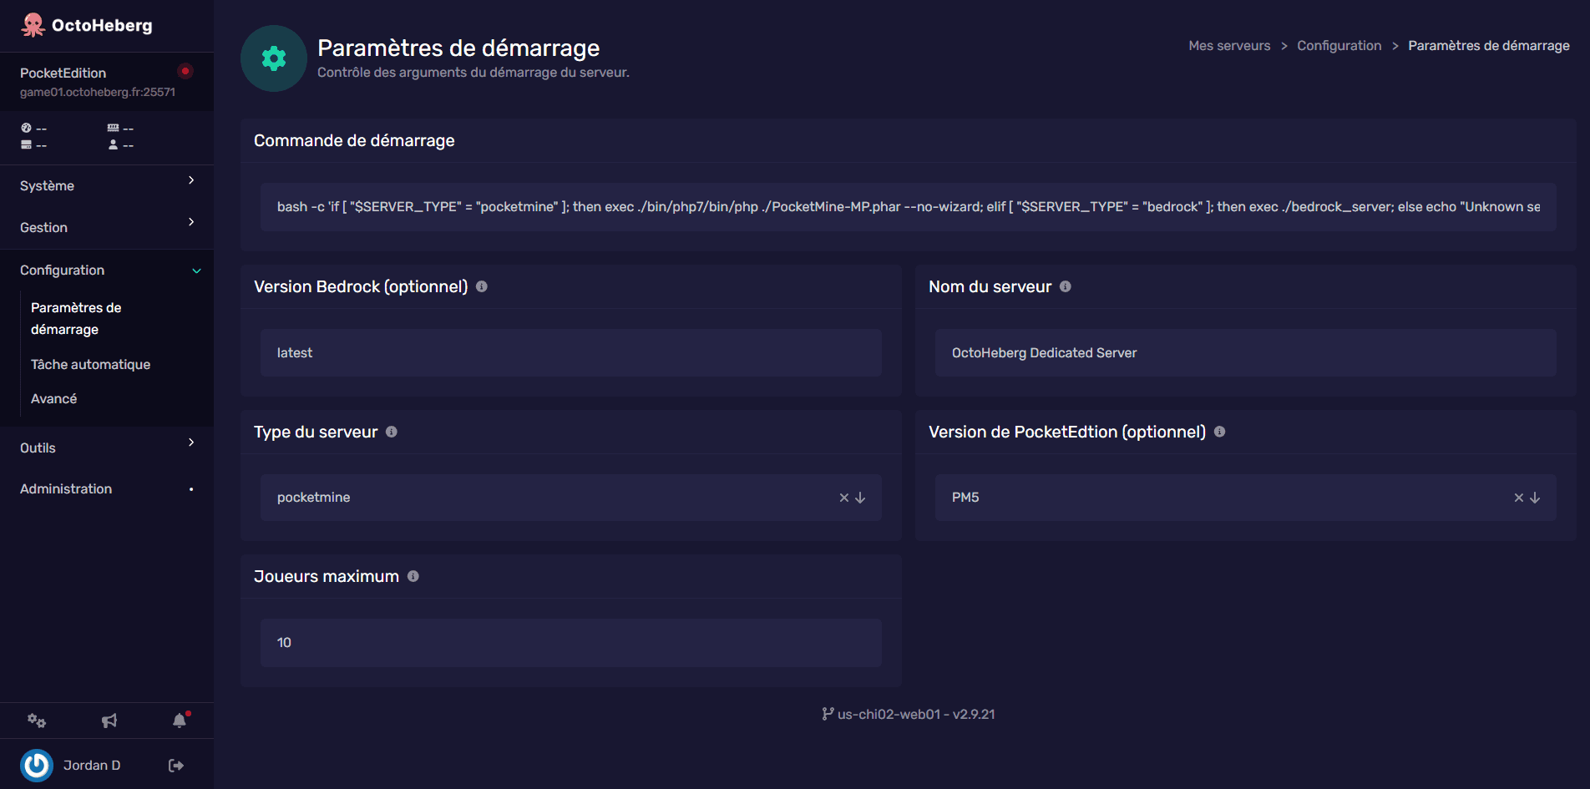Click the teal gear page header icon
The image size is (1590, 789).
pos(274,58)
